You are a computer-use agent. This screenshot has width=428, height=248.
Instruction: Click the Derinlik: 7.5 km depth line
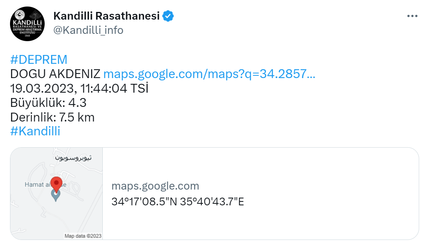tap(52, 117)
